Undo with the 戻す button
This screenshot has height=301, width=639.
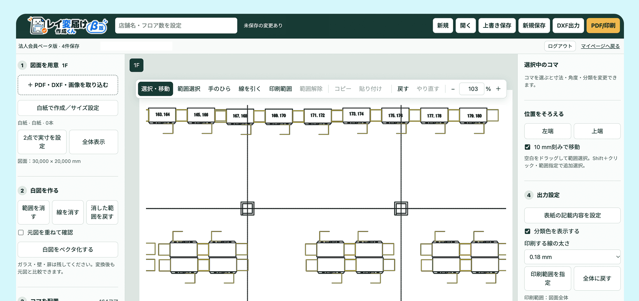403,89
